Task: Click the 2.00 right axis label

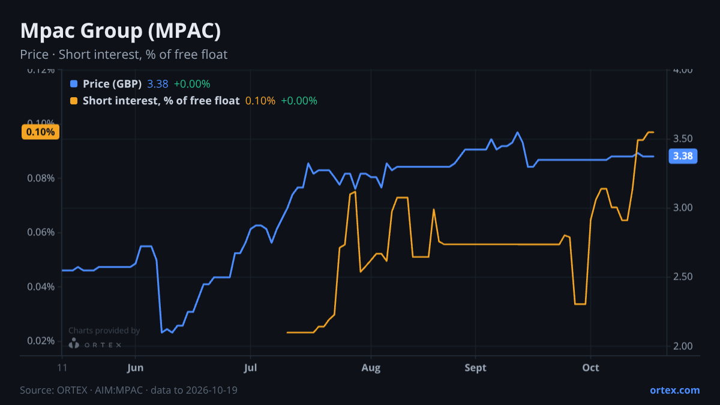Action: point(683,346)
